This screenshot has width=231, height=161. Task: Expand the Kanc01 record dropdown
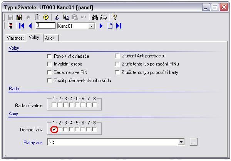[x=91, y=26]
